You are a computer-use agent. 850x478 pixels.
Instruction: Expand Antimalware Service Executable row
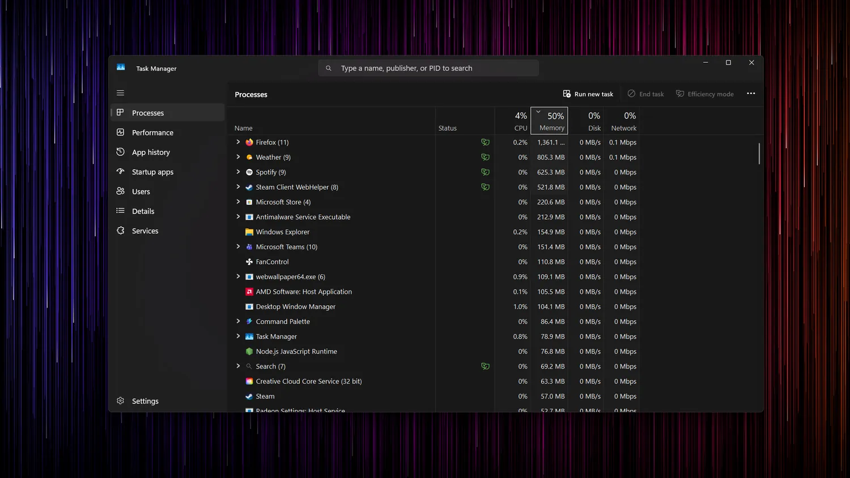coord(238,217)
